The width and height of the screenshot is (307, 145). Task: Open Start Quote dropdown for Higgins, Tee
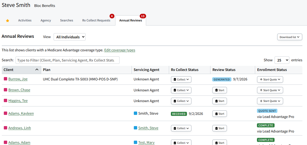[x=270, y=101]
